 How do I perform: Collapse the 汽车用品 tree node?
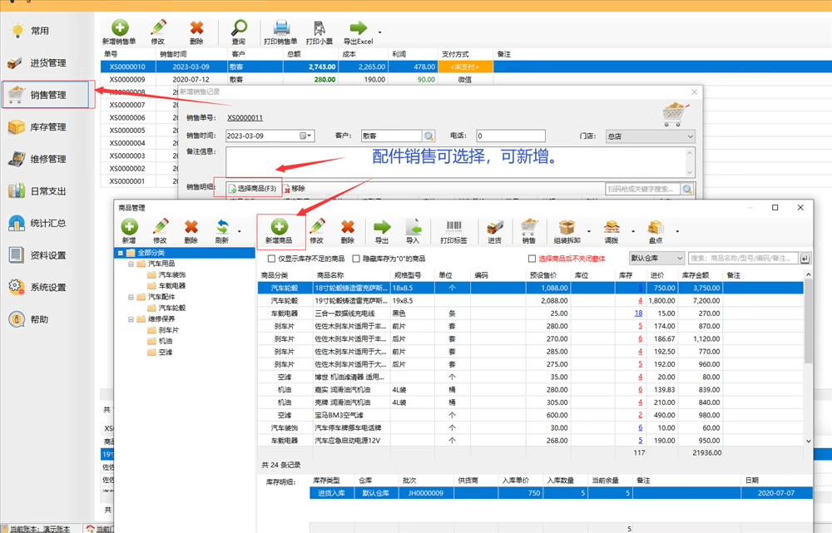pyautogui.click(x=131, y=264)
